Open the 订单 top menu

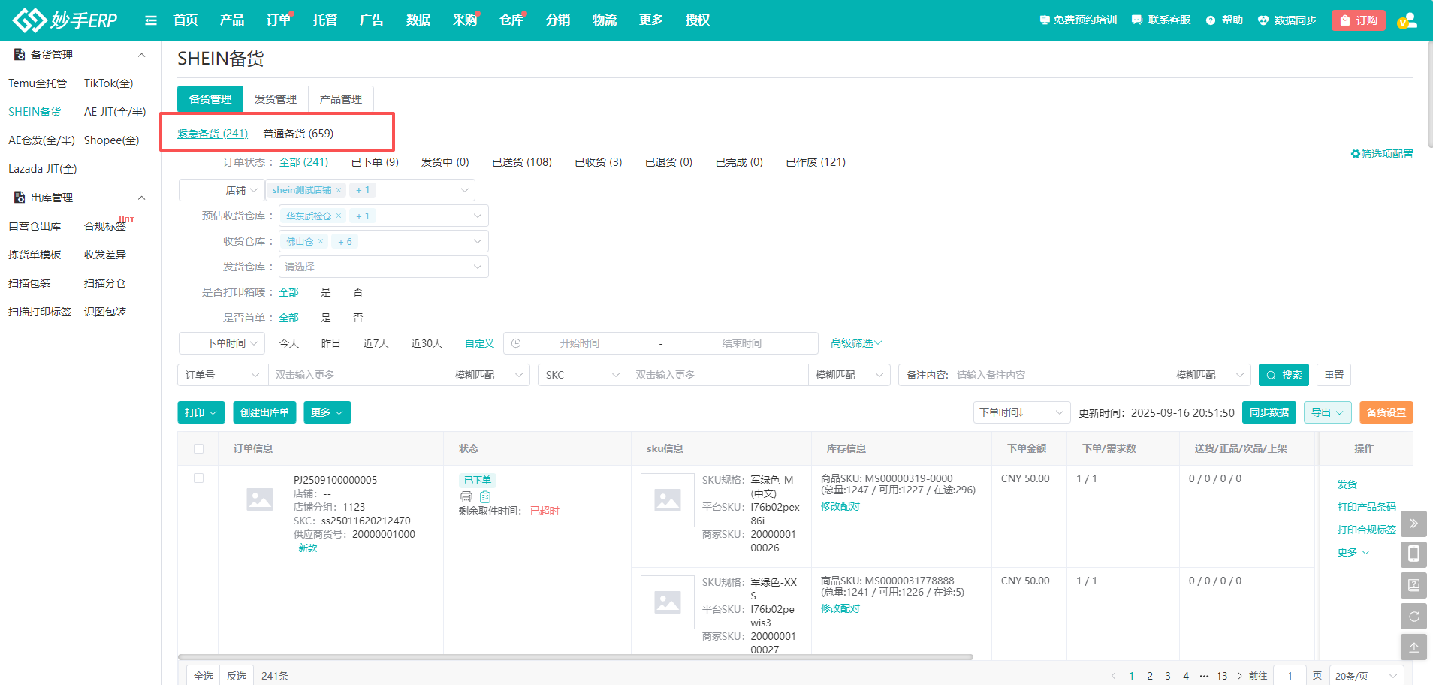pos(279,20)
